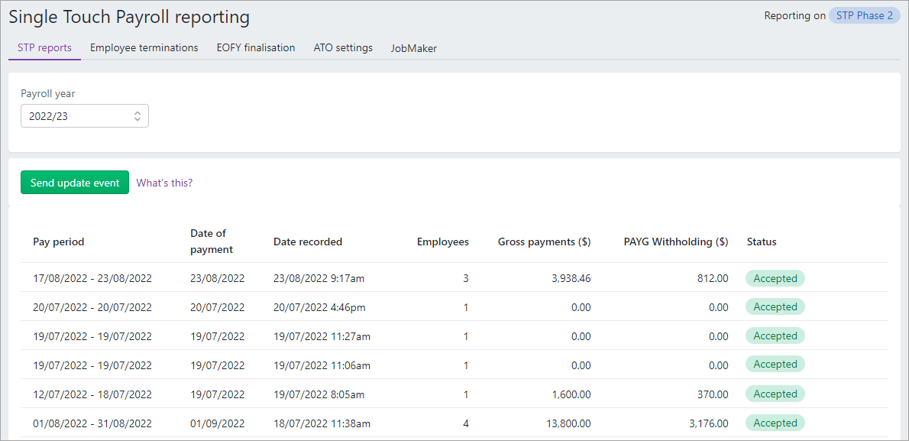Select the JobMaker tab
Viewport: 909px width, 441px height.
413,48
